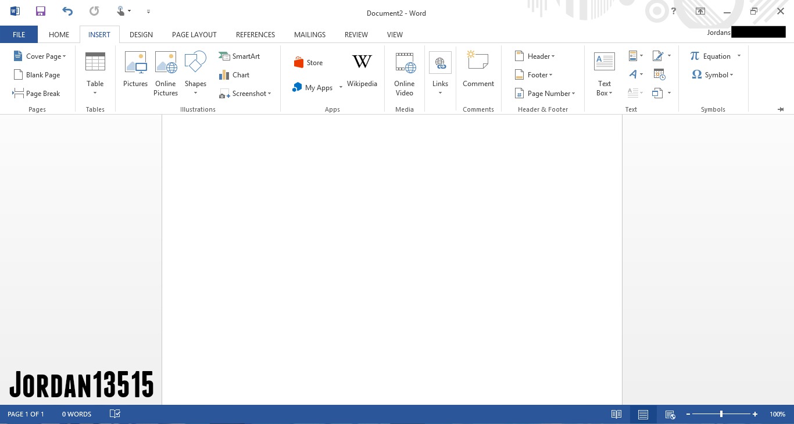Expand the Shapes gallery
The image size is (794, 424).
pyautogui.click(x=195, y=92)
